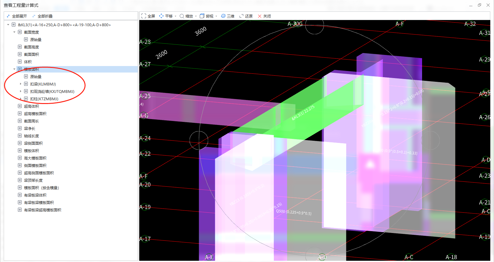Viewport: 494px width, 262px height.
Task: Select 原始量 under 截面宽度
Action: pyautogui.click(x=36, y=40)
